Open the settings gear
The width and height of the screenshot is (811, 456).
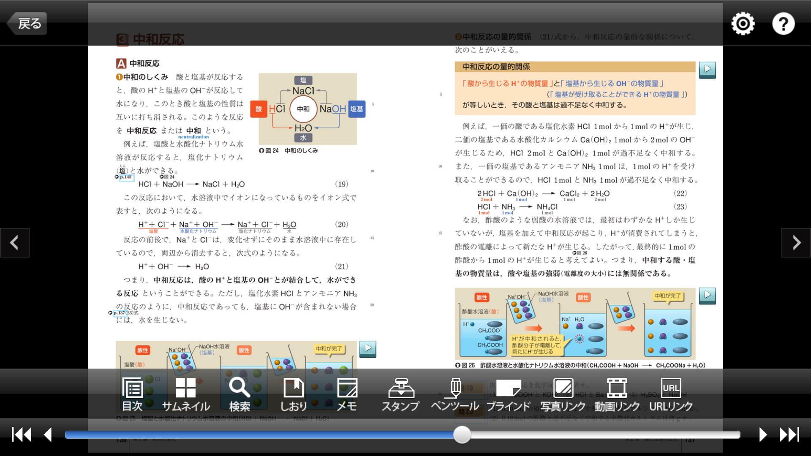[x=743, y=24]
